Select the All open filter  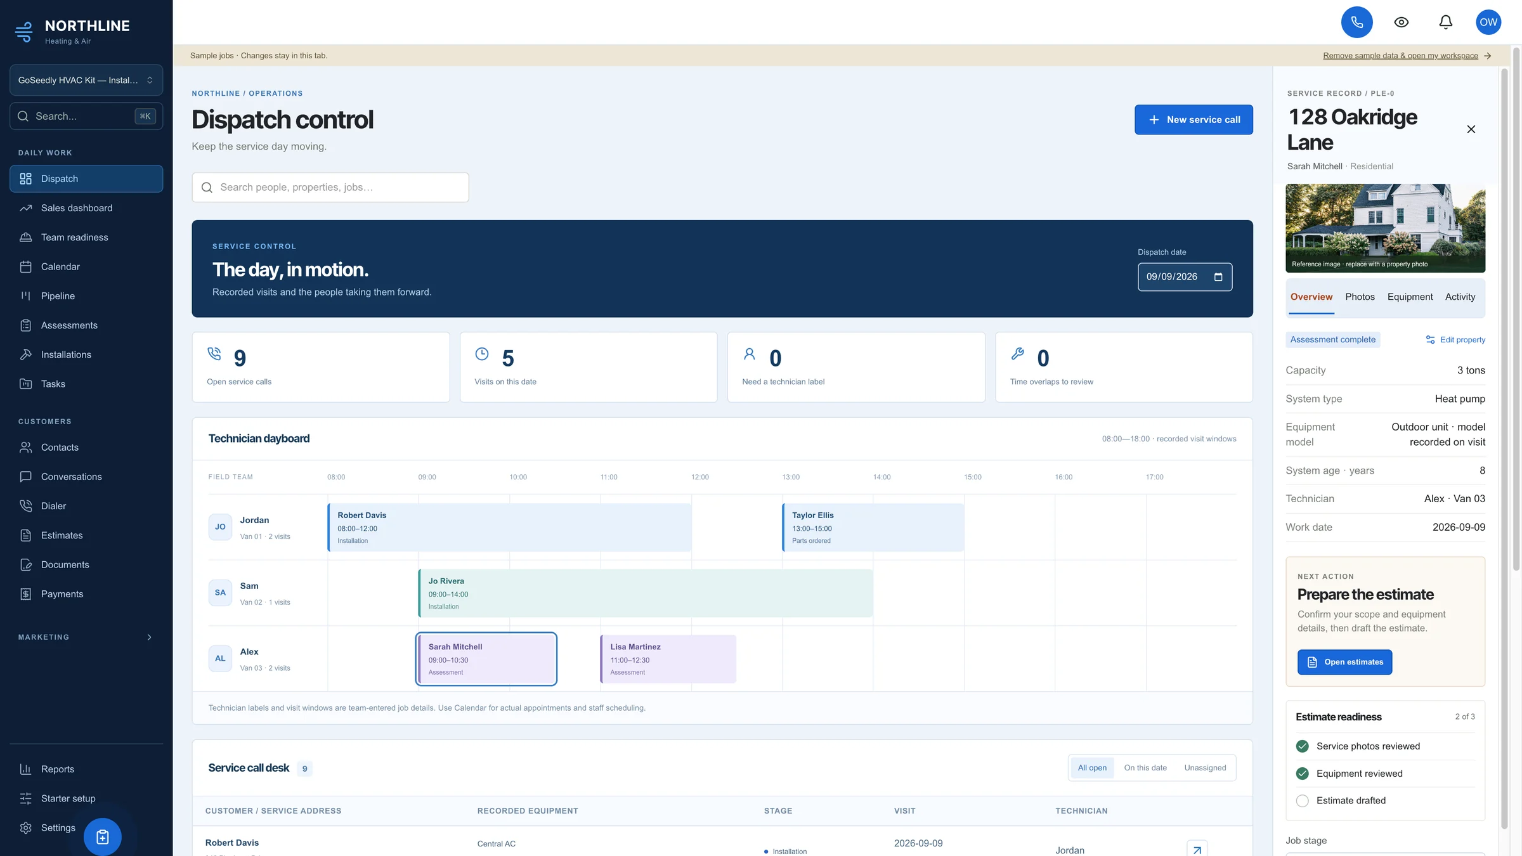click(1092, 768)
